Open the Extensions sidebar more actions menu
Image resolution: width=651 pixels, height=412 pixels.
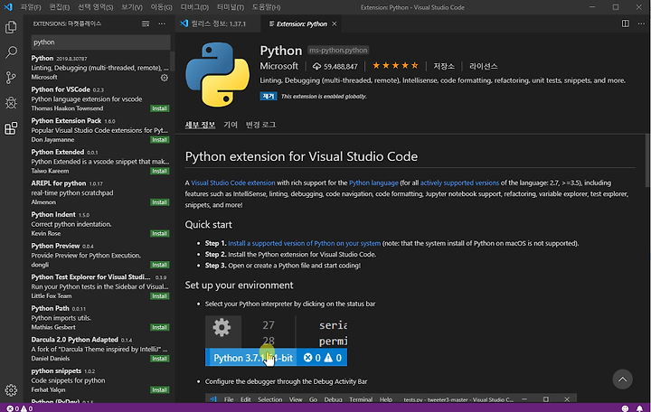click(x=162, y=23)
